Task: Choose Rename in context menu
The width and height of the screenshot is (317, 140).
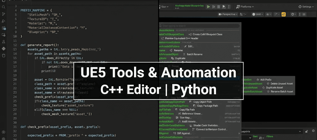Action: [176, 50]
